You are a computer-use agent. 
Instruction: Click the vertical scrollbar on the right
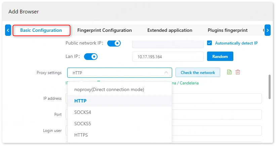[x=269, y=87]
